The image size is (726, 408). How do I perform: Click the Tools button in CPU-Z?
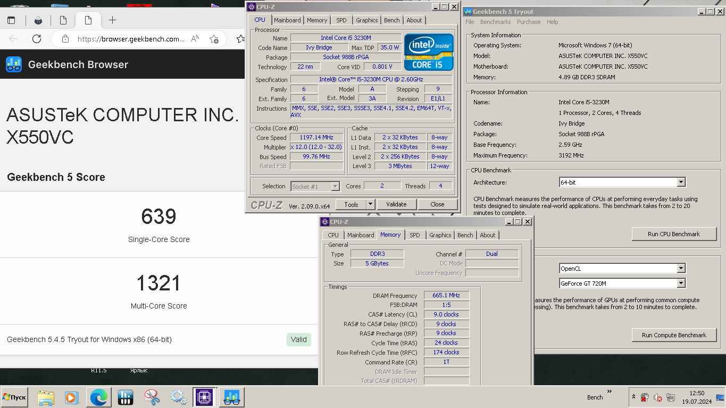(352, 204)
